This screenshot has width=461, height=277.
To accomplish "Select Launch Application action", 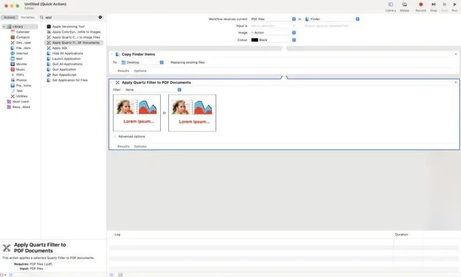I will 66,59.
